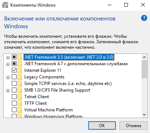Expand the .NET Framework 4.7 tree node
This screenshot has width=150, height=133.
click(8, 64)
